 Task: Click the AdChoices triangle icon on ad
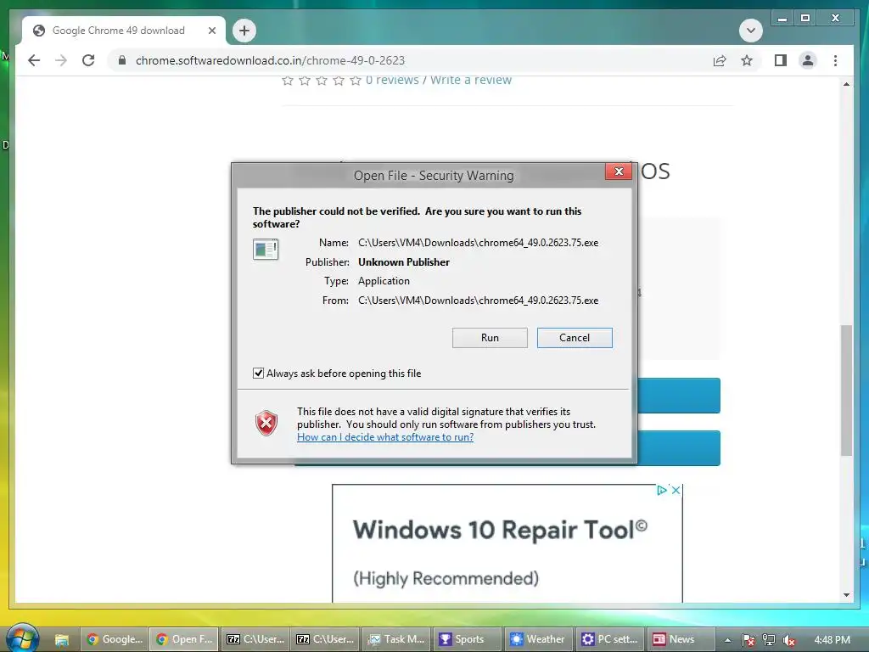point(661,490)
